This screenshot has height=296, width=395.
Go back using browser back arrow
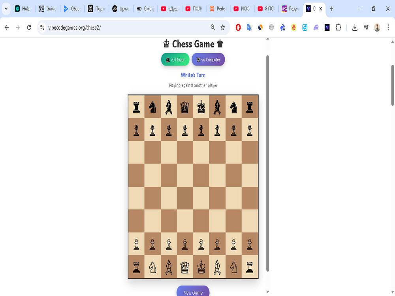(7, 28)
